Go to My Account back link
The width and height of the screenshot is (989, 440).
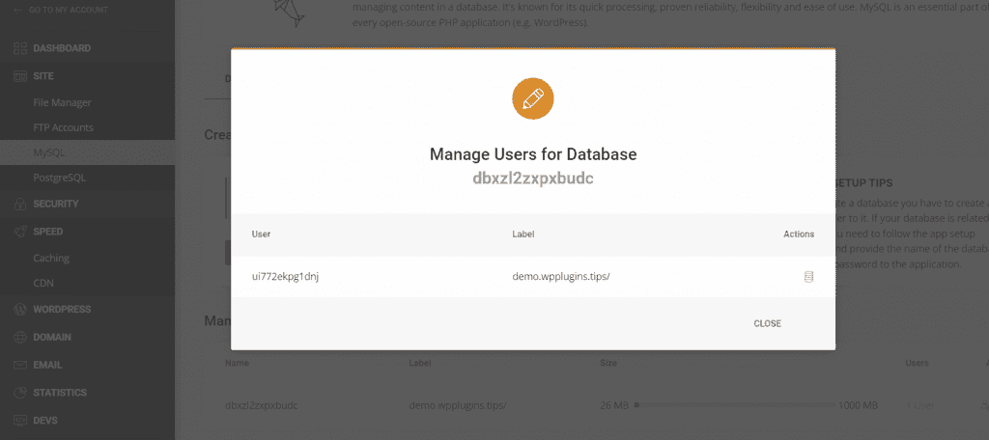68,10
